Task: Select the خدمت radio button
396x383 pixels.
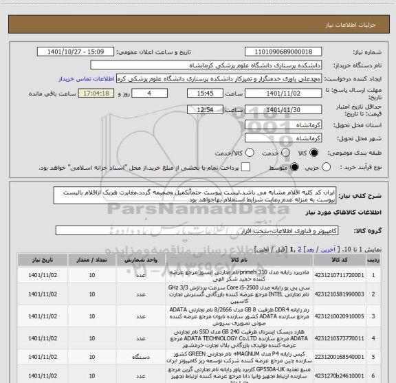Action: (285, 153)
